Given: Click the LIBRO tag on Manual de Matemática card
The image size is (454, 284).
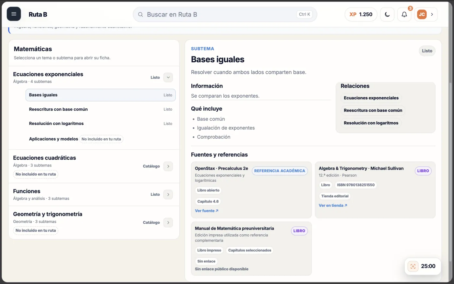Looking at the screenshot, I should pos(299,231).
